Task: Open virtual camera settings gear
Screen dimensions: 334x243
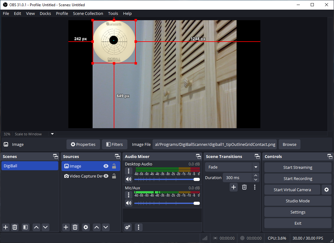Action: (x=326, y=190)
